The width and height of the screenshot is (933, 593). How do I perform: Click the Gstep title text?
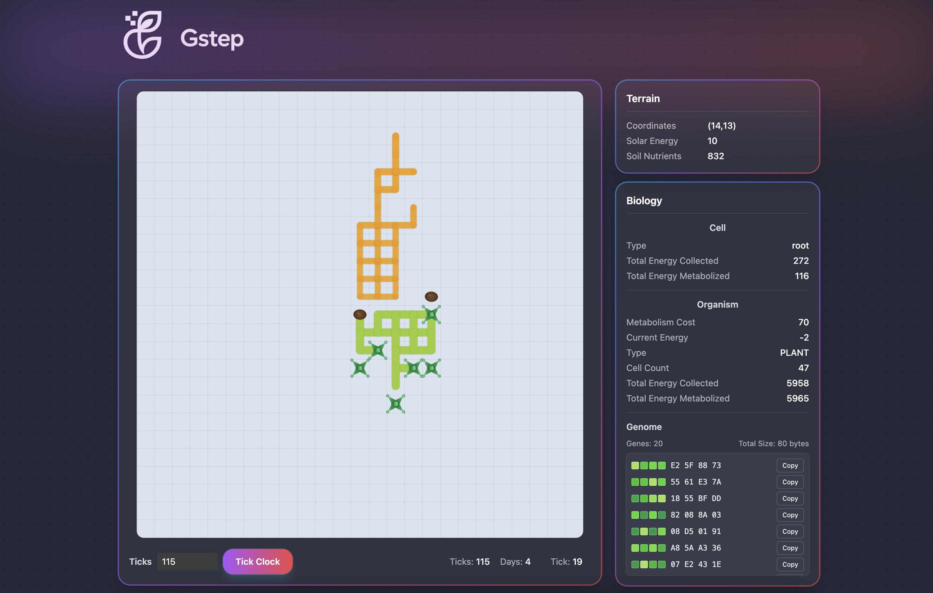tap(212, 38)
